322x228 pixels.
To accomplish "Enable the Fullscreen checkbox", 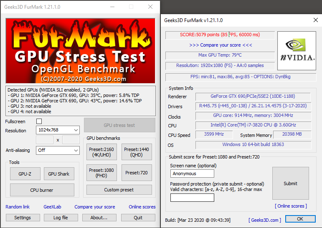I will (39, 121).
